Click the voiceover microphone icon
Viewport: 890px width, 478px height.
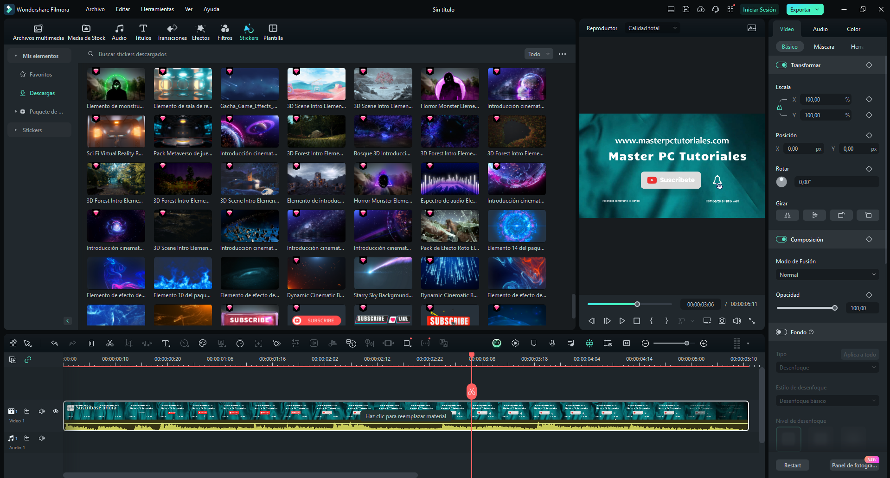[x=552, y=343]
